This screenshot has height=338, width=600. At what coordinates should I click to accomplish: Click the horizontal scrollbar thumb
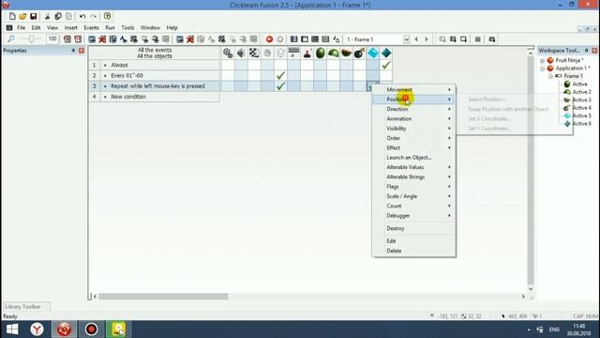pos(163,297)
